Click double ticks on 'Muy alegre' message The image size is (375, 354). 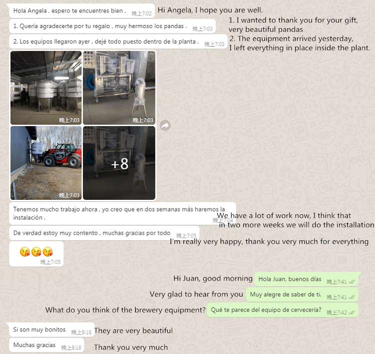click(x=351, y=297)
